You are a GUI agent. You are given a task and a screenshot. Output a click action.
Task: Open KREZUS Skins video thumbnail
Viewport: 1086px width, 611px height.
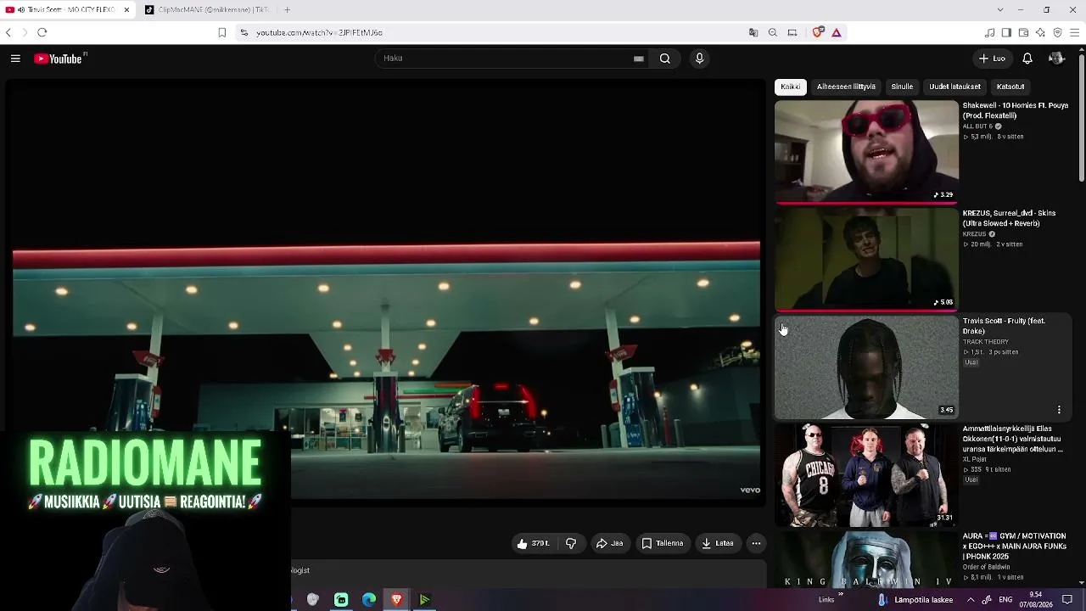pos(866,260)
